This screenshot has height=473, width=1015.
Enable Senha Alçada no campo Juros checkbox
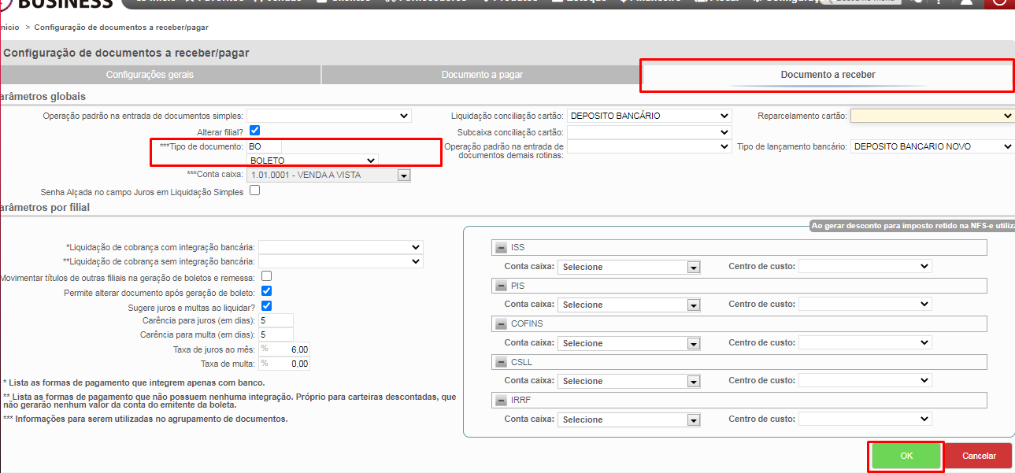[254, 190]
